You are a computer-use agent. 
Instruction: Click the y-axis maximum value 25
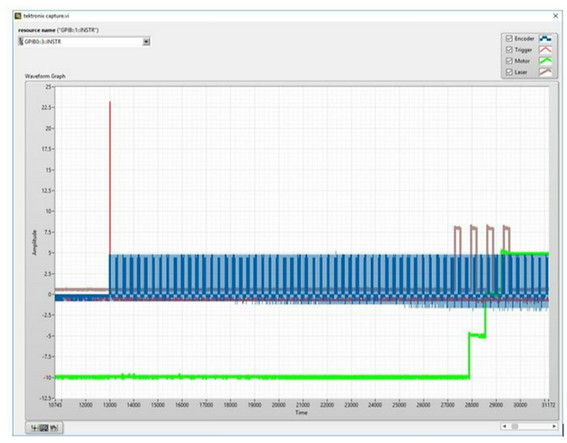click(x=49, y=87)
